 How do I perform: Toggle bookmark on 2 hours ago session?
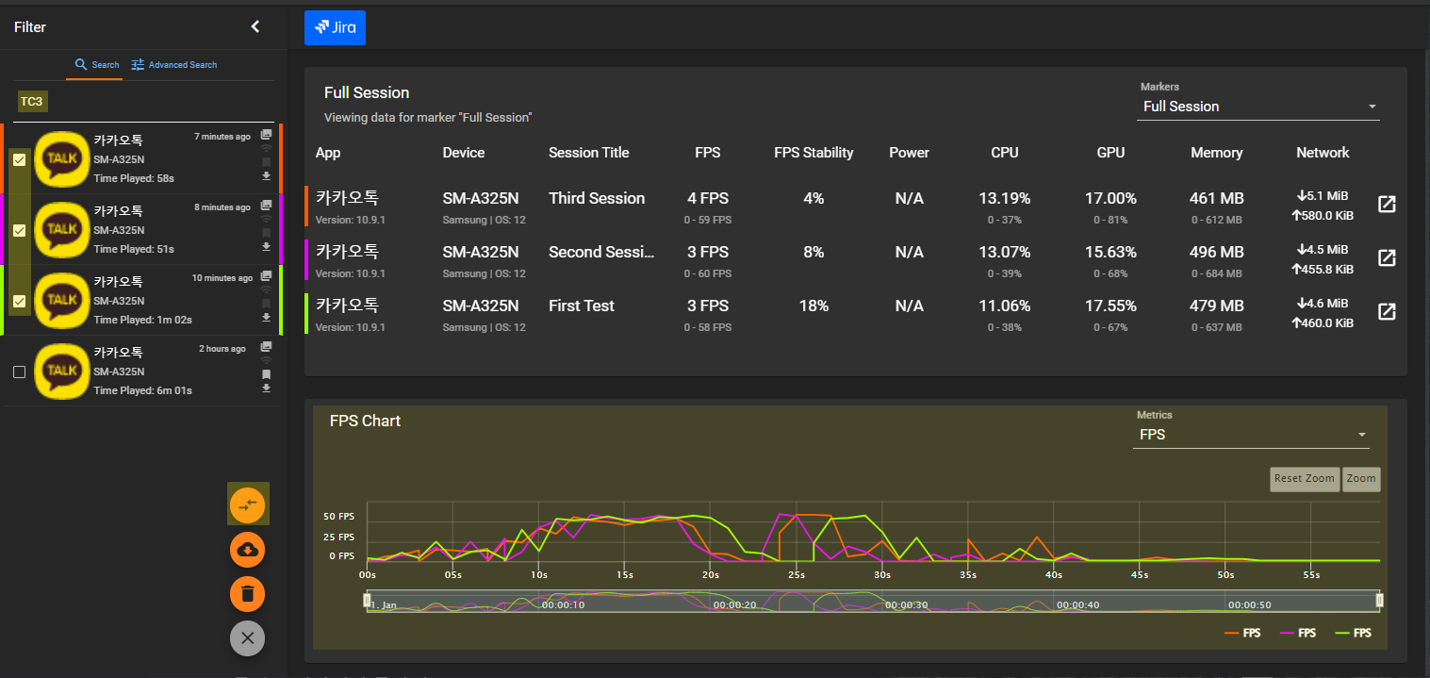click(266, 374)
